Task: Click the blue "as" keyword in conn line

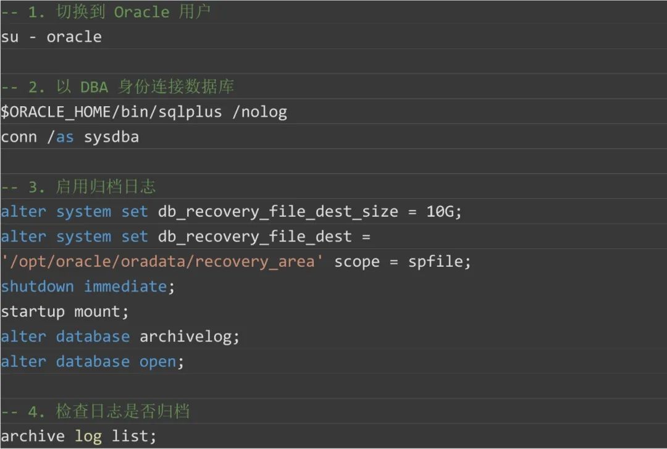Action: coord(65,137)
